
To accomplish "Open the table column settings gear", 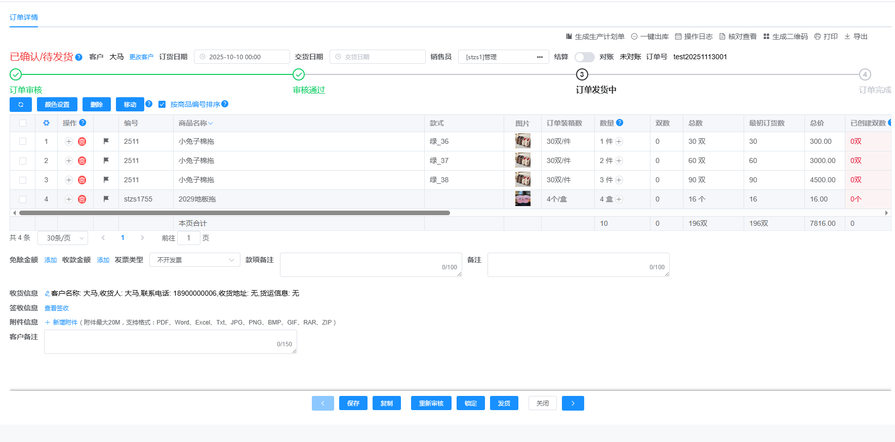I will pos(47,123).
